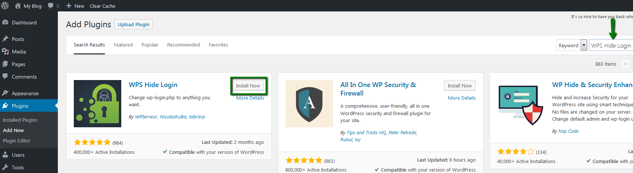
Task: Click Last Updated: 2 months ago text
Action: coord(233,142)
